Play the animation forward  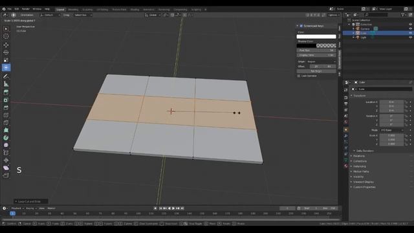click(x=173, y=208)
